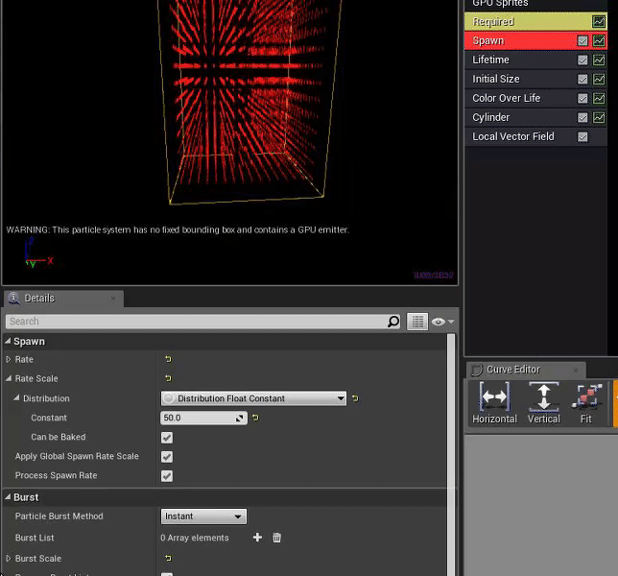Toggle Local Vector Field enabled checkbox
This screenshot has width=618, height=576.
pos(582,136)
